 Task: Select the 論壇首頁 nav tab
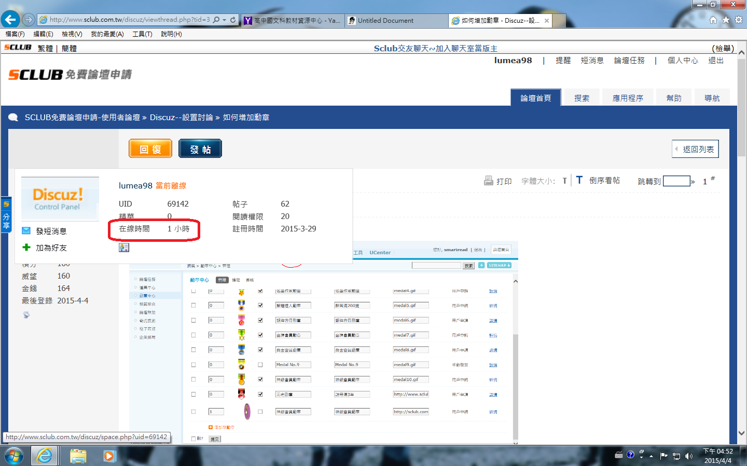[x=536, y=98]
